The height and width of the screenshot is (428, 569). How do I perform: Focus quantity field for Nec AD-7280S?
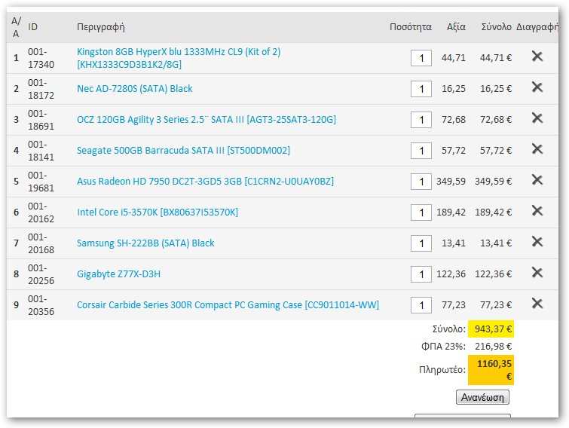pyautogui.click(x=421, y=89)
